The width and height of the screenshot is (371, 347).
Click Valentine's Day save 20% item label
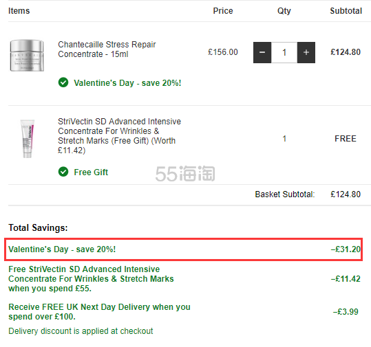(127, 83)
